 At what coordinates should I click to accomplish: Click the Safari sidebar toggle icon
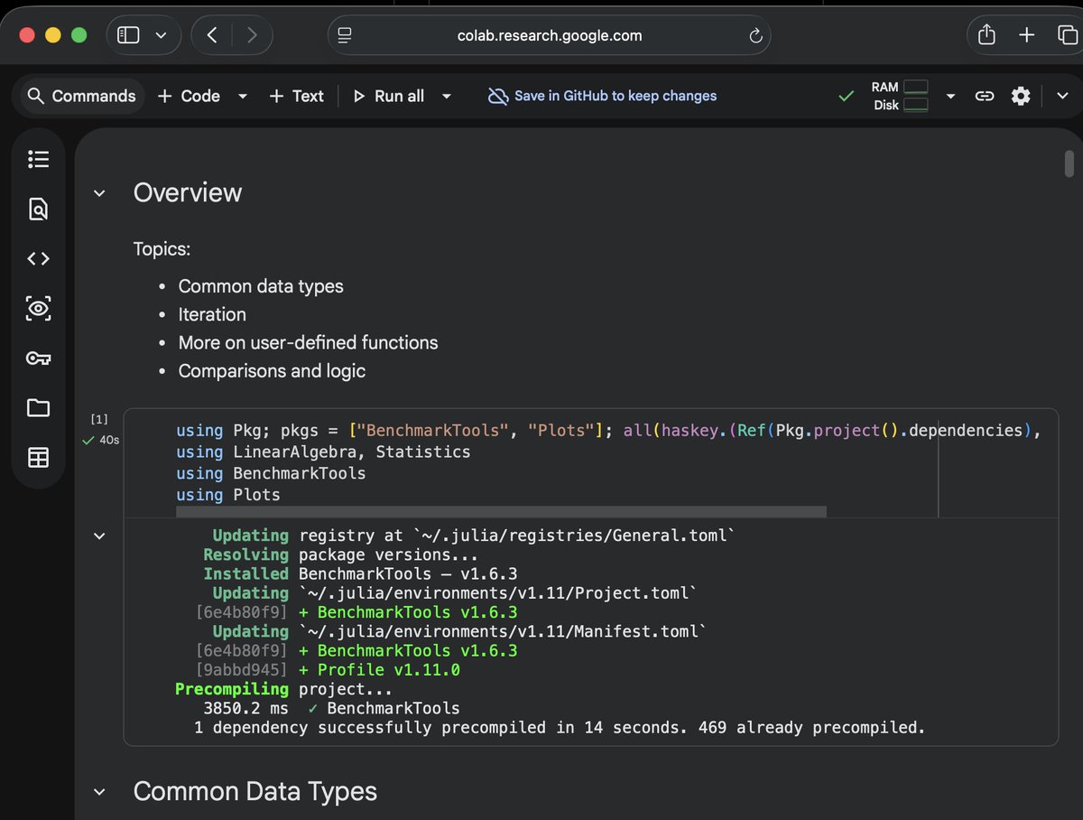click(x=129, y=35)
